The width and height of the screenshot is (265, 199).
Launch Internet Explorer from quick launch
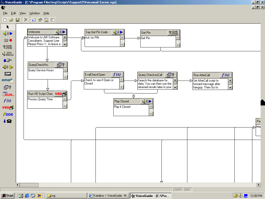[27, 196]
